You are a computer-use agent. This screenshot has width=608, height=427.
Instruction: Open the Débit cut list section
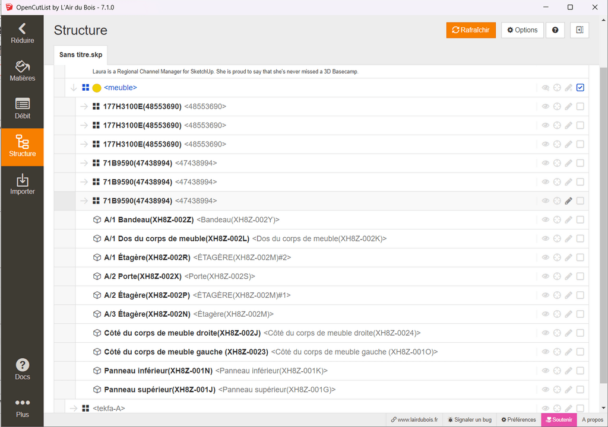point(22,109)
